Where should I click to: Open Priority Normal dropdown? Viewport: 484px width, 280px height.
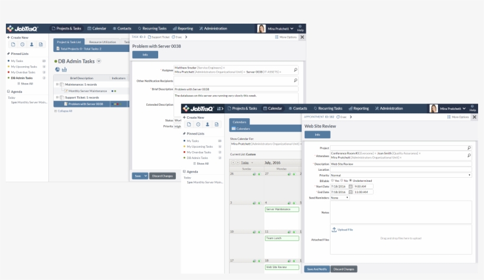[x=401, y=175]
